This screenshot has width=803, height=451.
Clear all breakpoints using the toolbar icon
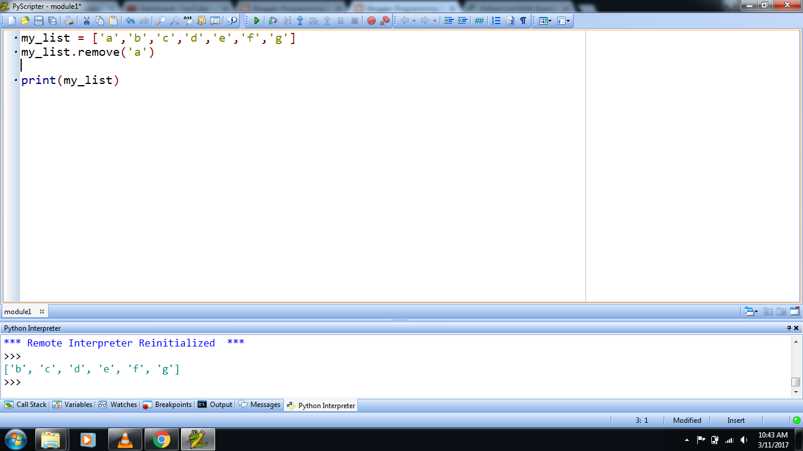(x=384, y=21)
